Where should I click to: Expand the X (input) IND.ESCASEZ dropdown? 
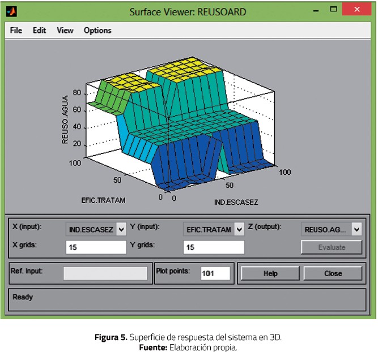121,229
